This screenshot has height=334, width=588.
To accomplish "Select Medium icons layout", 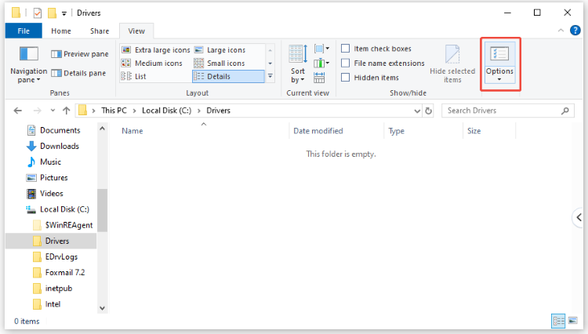I will (x=152, y=63).
